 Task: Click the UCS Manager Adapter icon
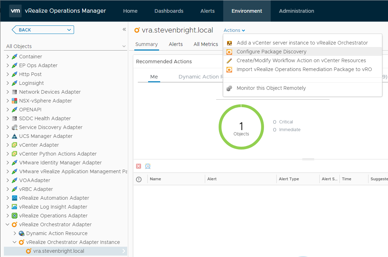pyautogui.click(x=15, y=136)
